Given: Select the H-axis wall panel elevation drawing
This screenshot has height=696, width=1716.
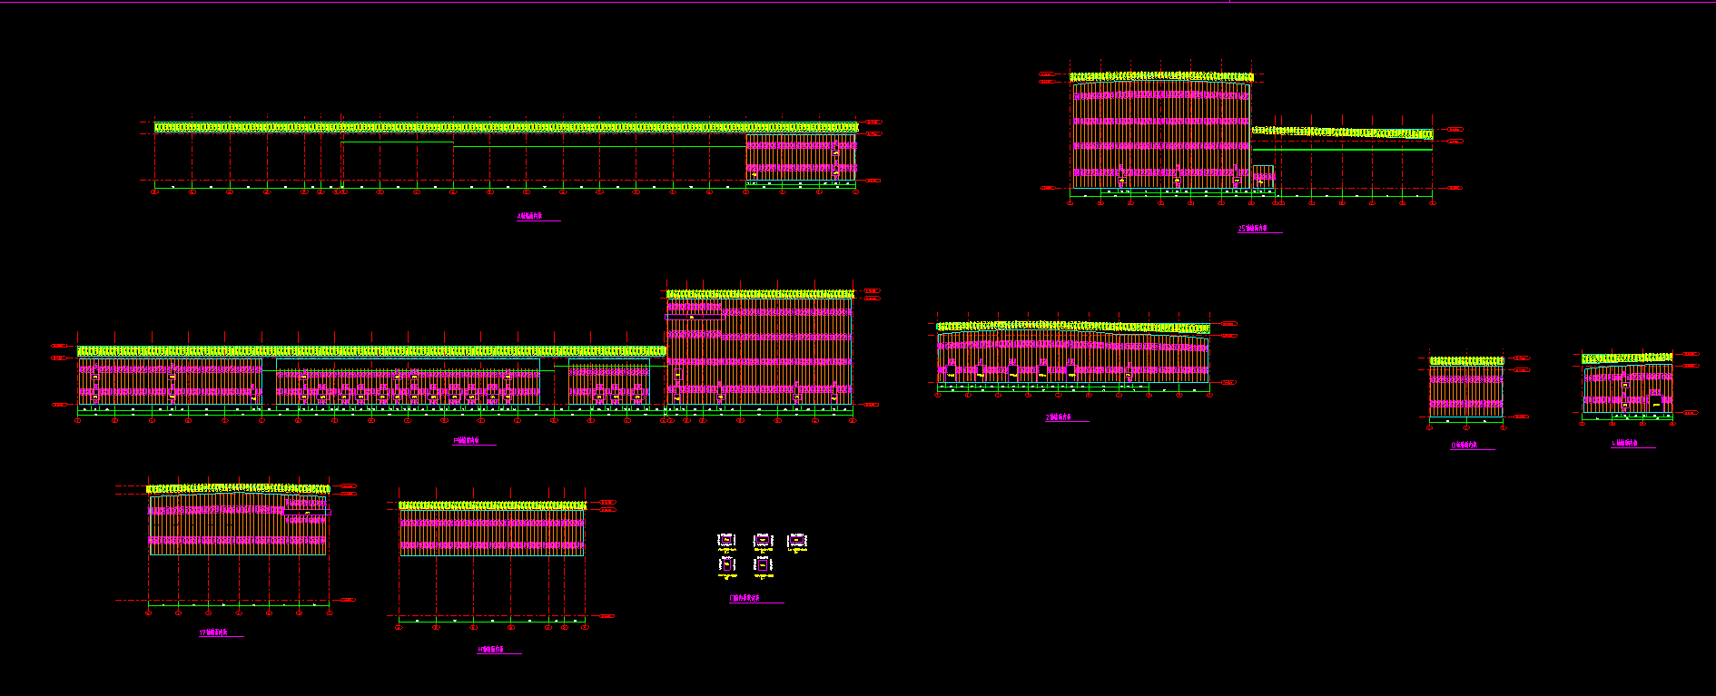Looking at the screenshot, I should pos(492,528).
